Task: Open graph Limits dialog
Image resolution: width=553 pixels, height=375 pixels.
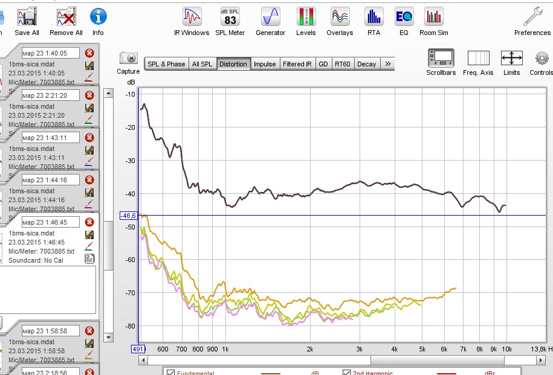Action: click(x=512, y=58)
